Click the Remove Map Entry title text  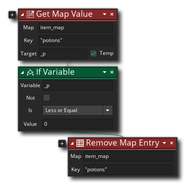122,143
